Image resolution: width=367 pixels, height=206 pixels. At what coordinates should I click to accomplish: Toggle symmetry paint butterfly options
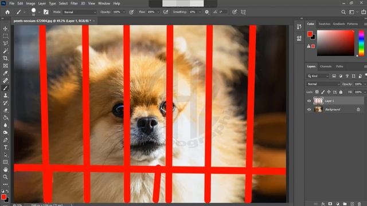point(243,12)
